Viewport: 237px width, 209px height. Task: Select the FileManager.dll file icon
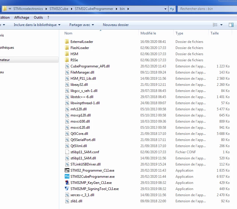tap(67, 72)
